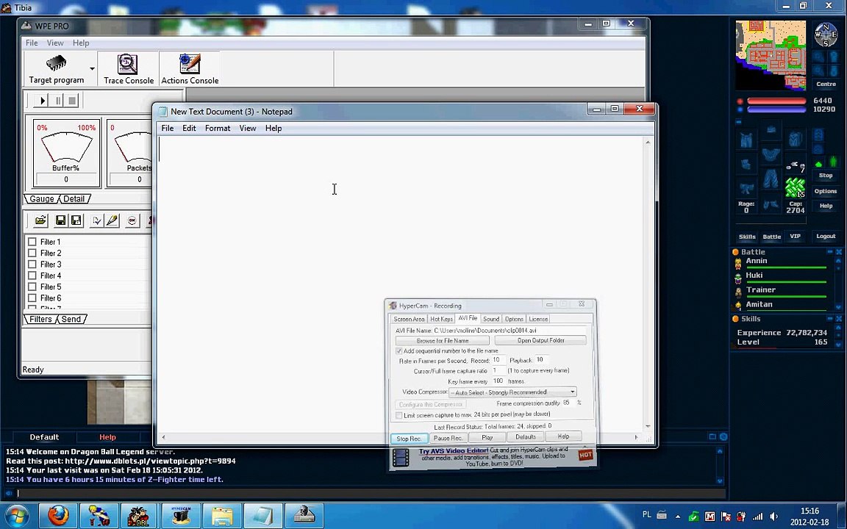Open Notepad Edit menu
The image size is (847, 529).
189,128
